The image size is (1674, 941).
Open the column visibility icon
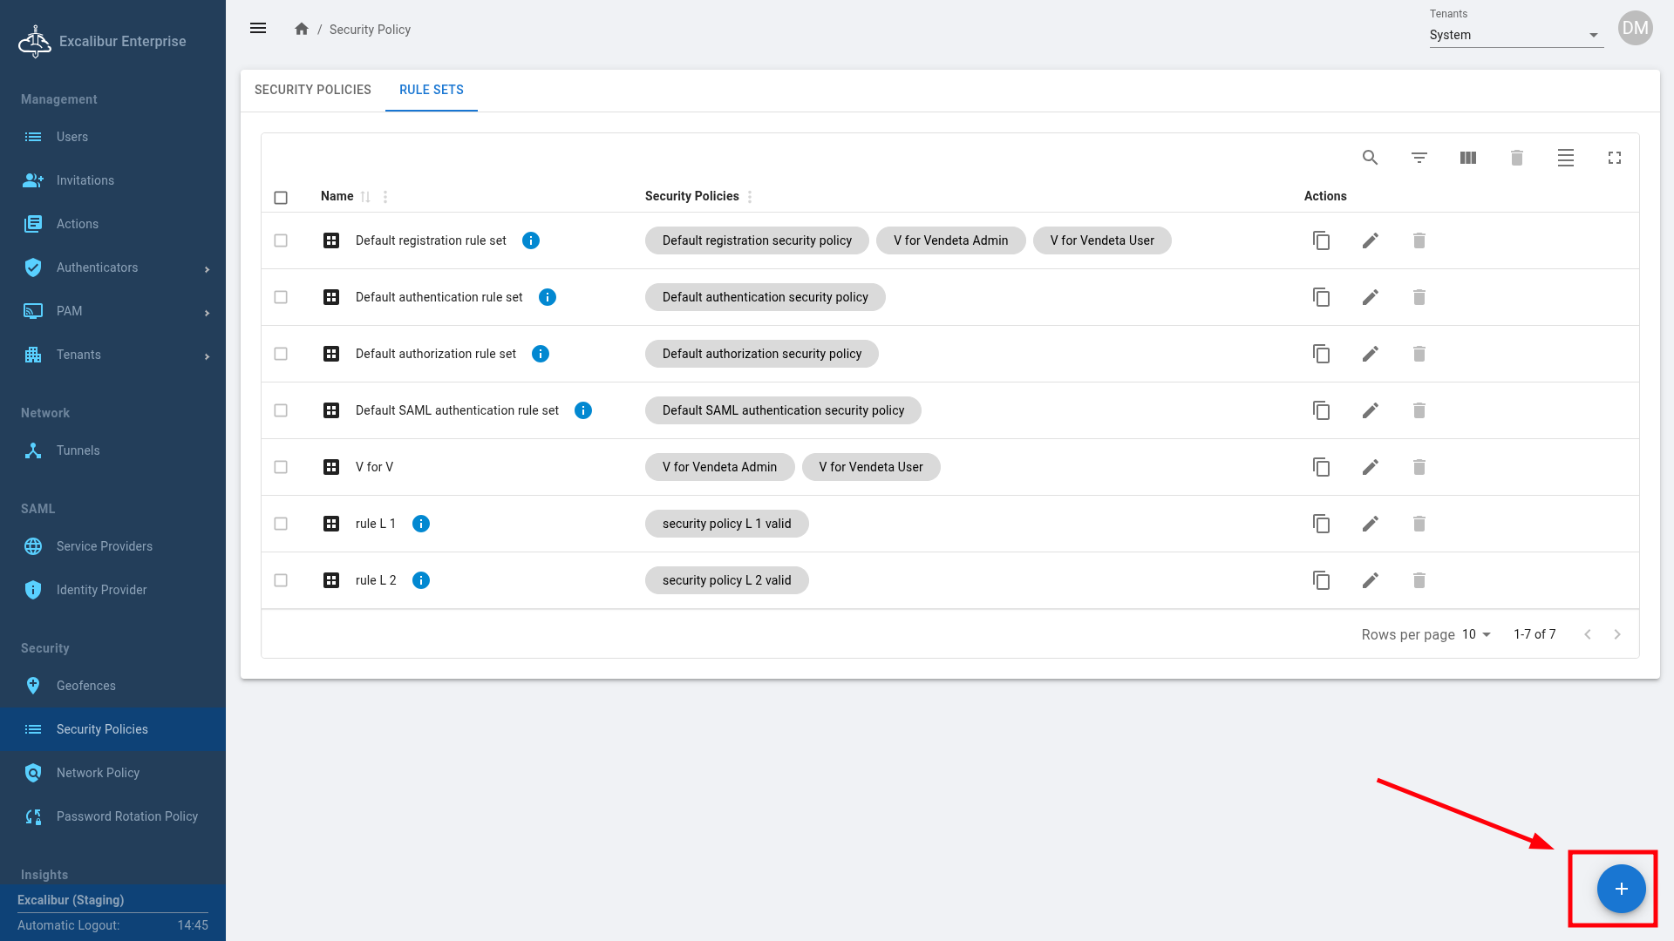coord(1467,158)
